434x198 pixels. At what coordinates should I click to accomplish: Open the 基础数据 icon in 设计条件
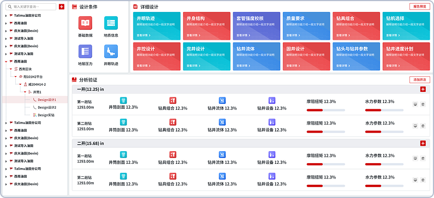click(85, 23)
